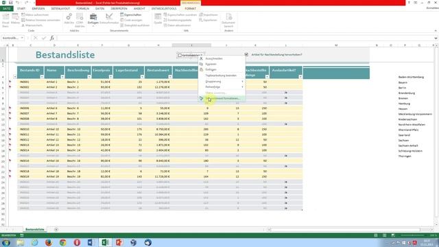Viewport: 439px width, 247px height.
Task: Open Reihenfolge submenu in context menu
Action: pos(222,87)
